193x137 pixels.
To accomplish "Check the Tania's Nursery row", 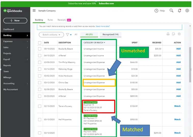I will (40, 106).
